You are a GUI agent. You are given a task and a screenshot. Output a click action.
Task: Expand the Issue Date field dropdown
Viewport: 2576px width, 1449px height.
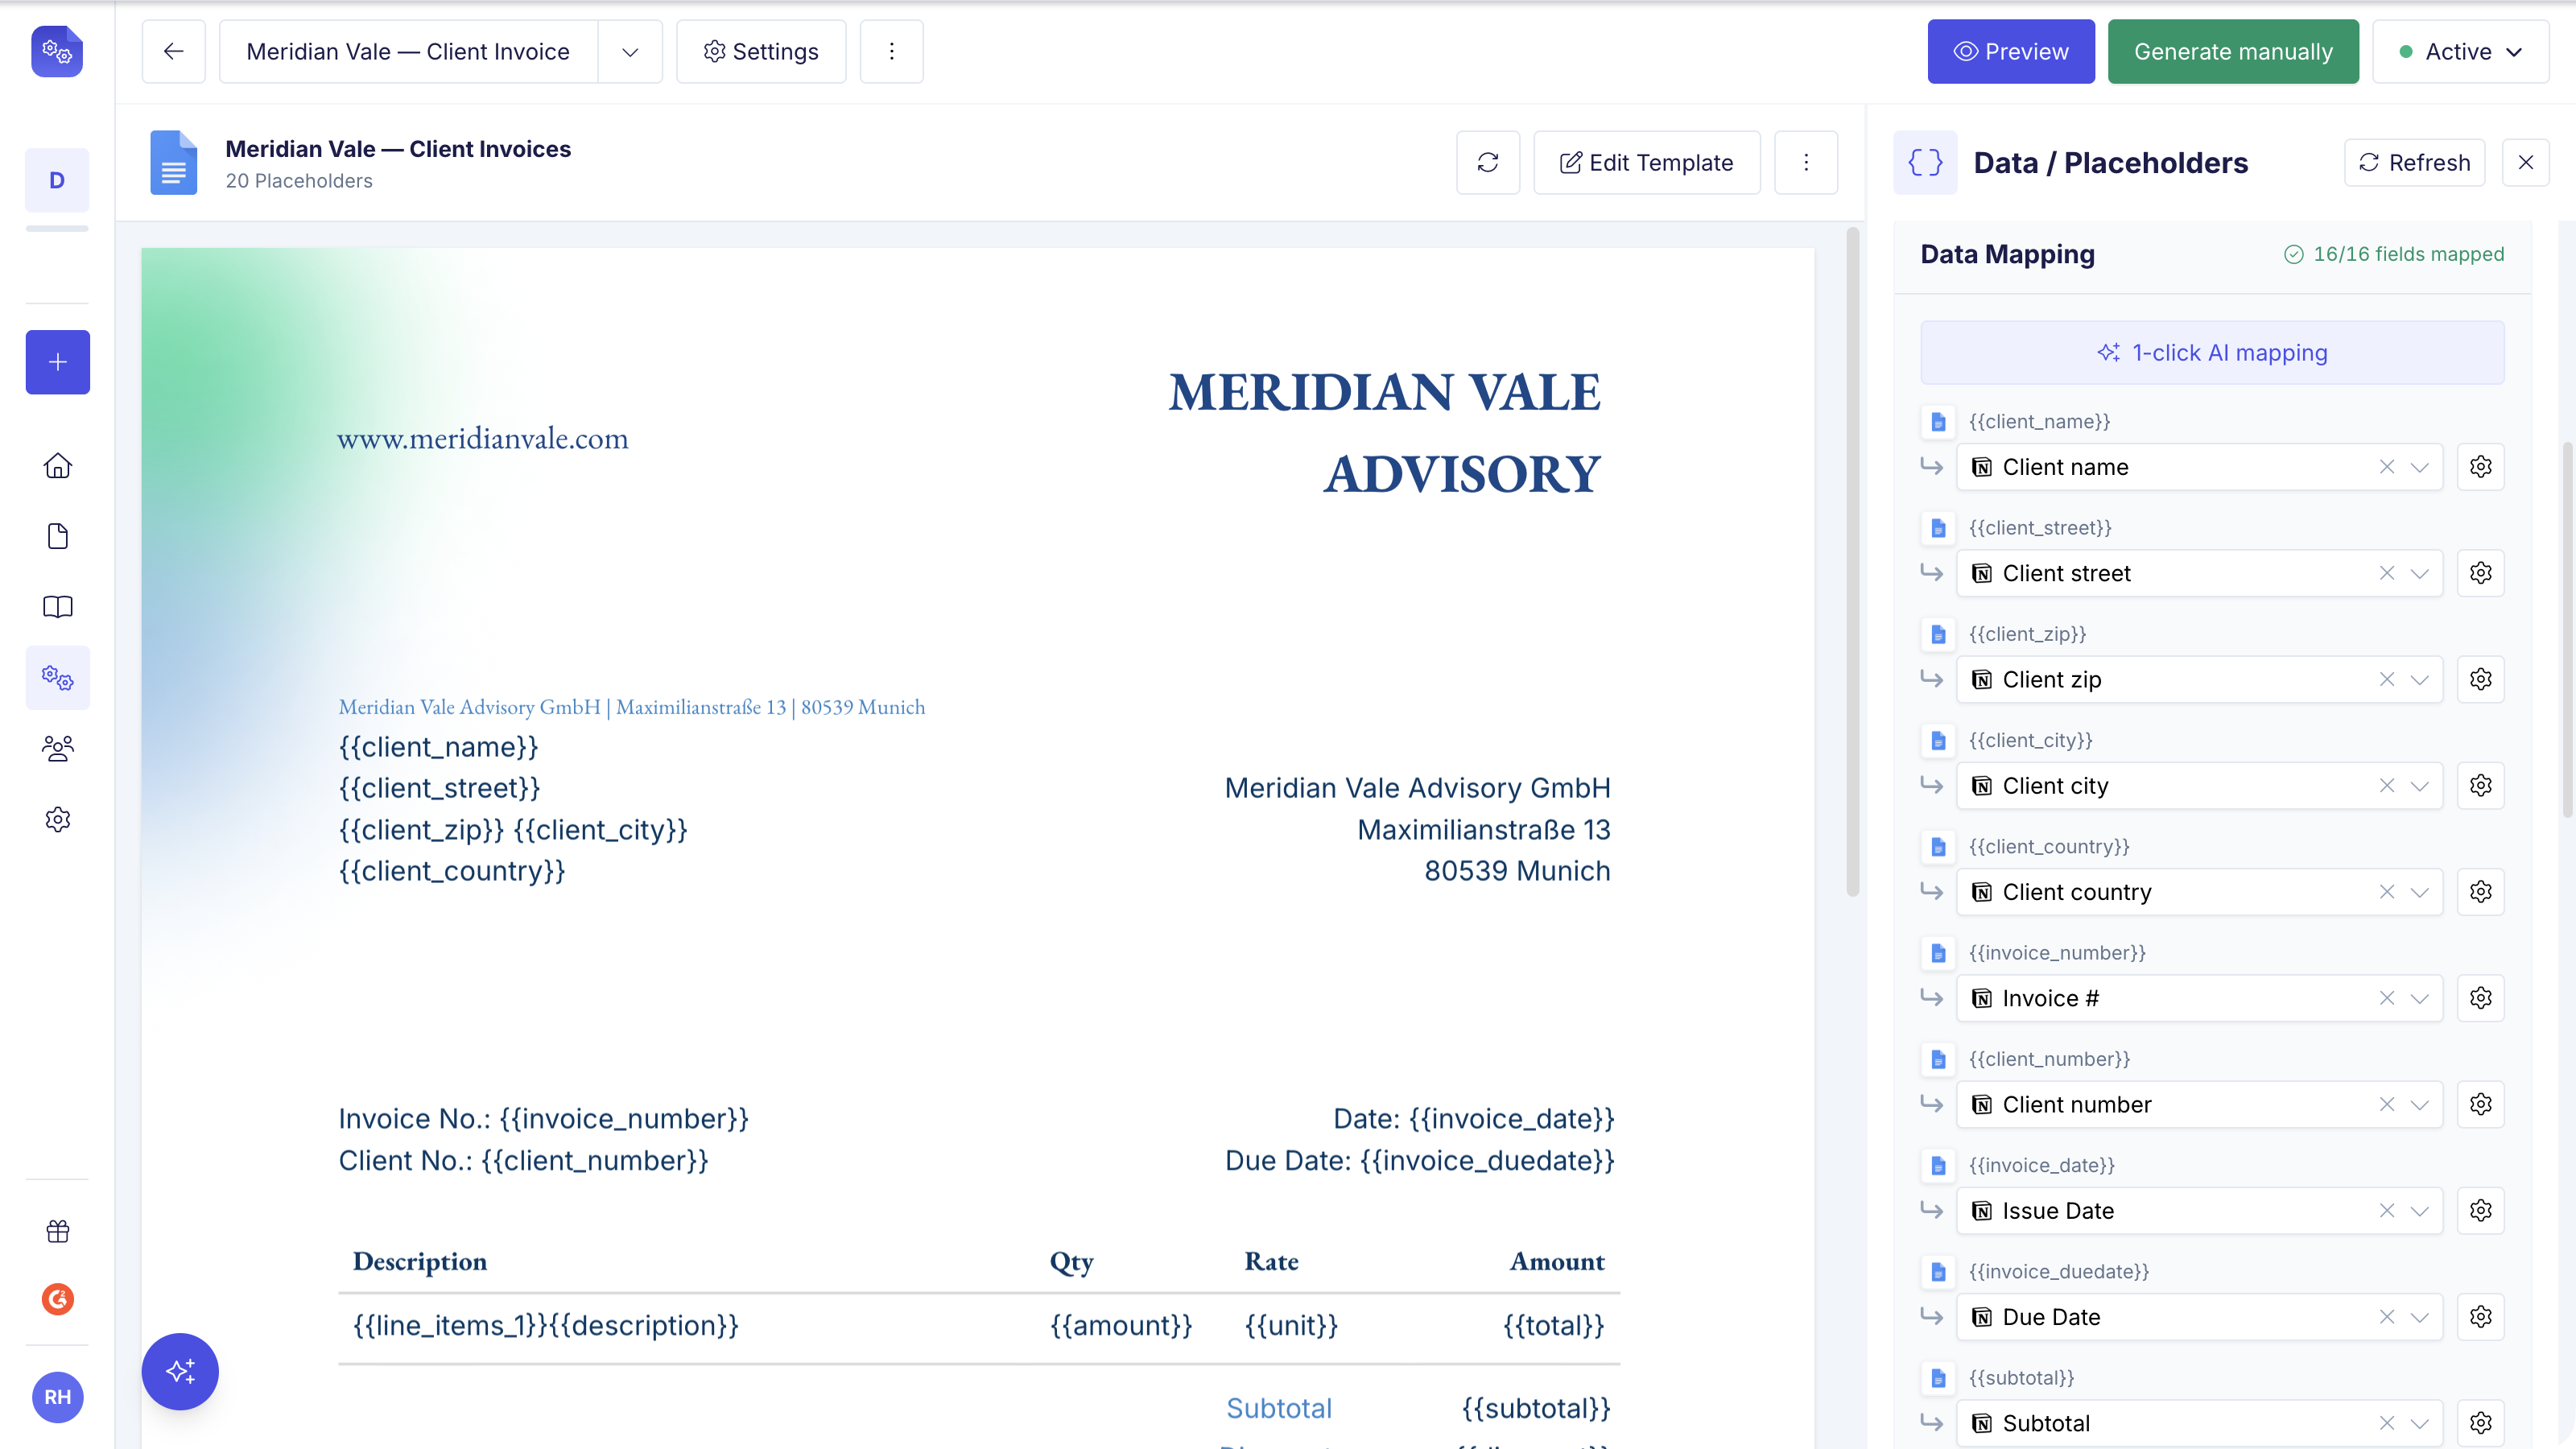pos(2419,1210)
